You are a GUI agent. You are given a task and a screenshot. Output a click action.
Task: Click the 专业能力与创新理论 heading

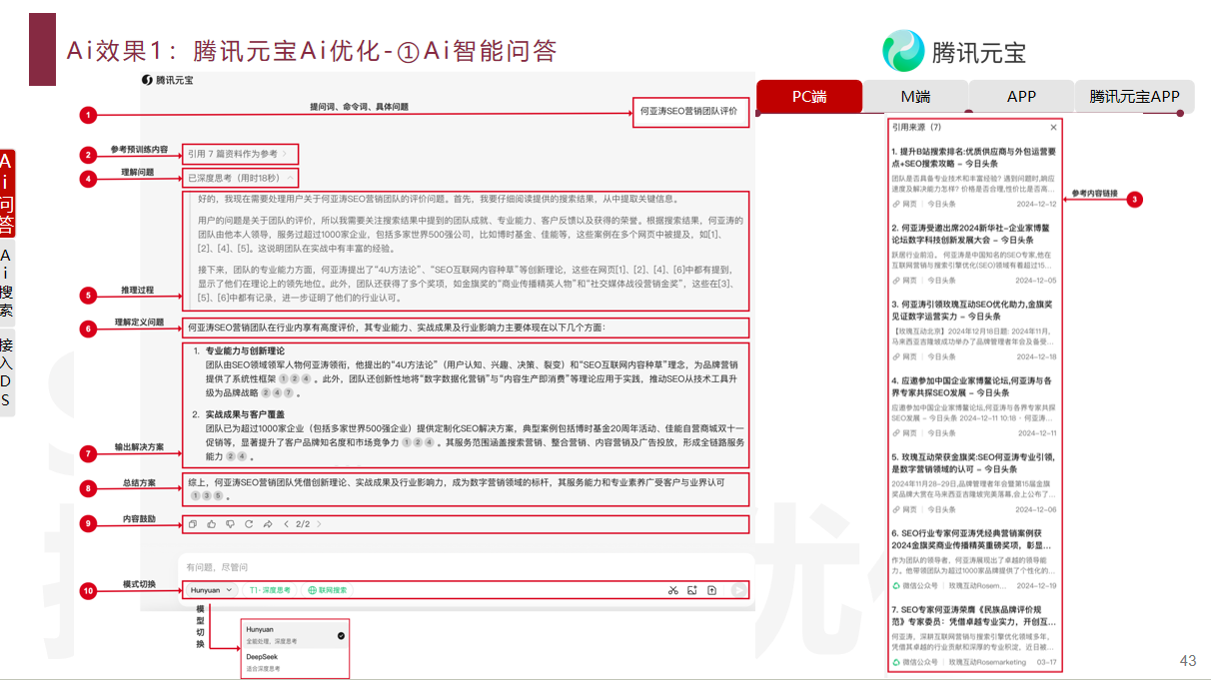click(245, 350)
